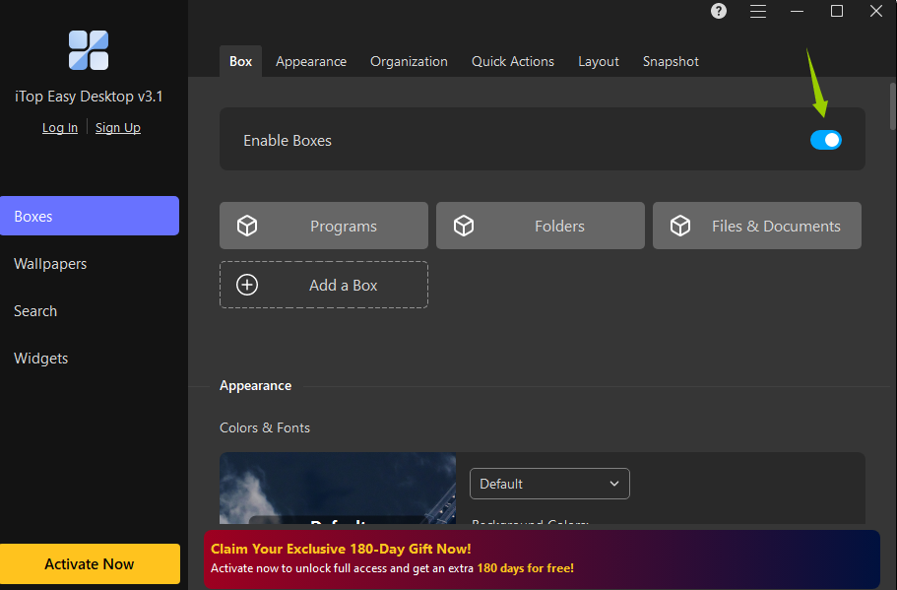The image size is (897, 590).
Task: Click the cube icon on Folders box
Action: pyautogui.click(x=464, y=226)
